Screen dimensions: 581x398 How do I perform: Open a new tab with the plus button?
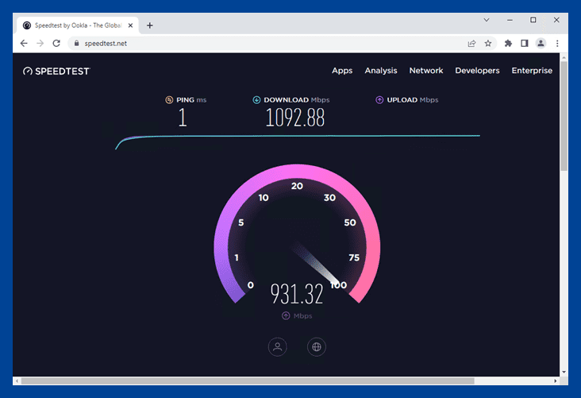(x=150, y=25)
